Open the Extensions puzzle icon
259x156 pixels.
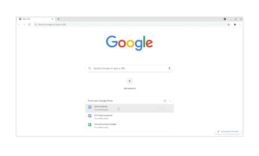point(235,25)
